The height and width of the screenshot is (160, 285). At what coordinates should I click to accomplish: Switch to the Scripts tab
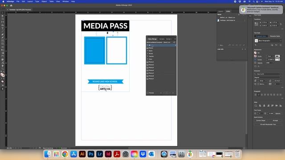(x=162, y=39)
